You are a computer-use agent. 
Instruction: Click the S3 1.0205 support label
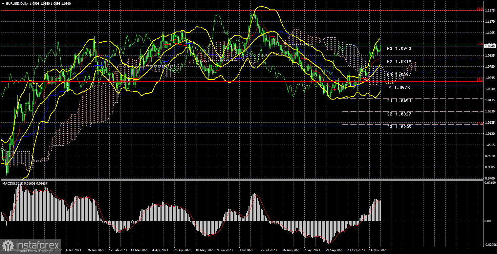(399, 127)
